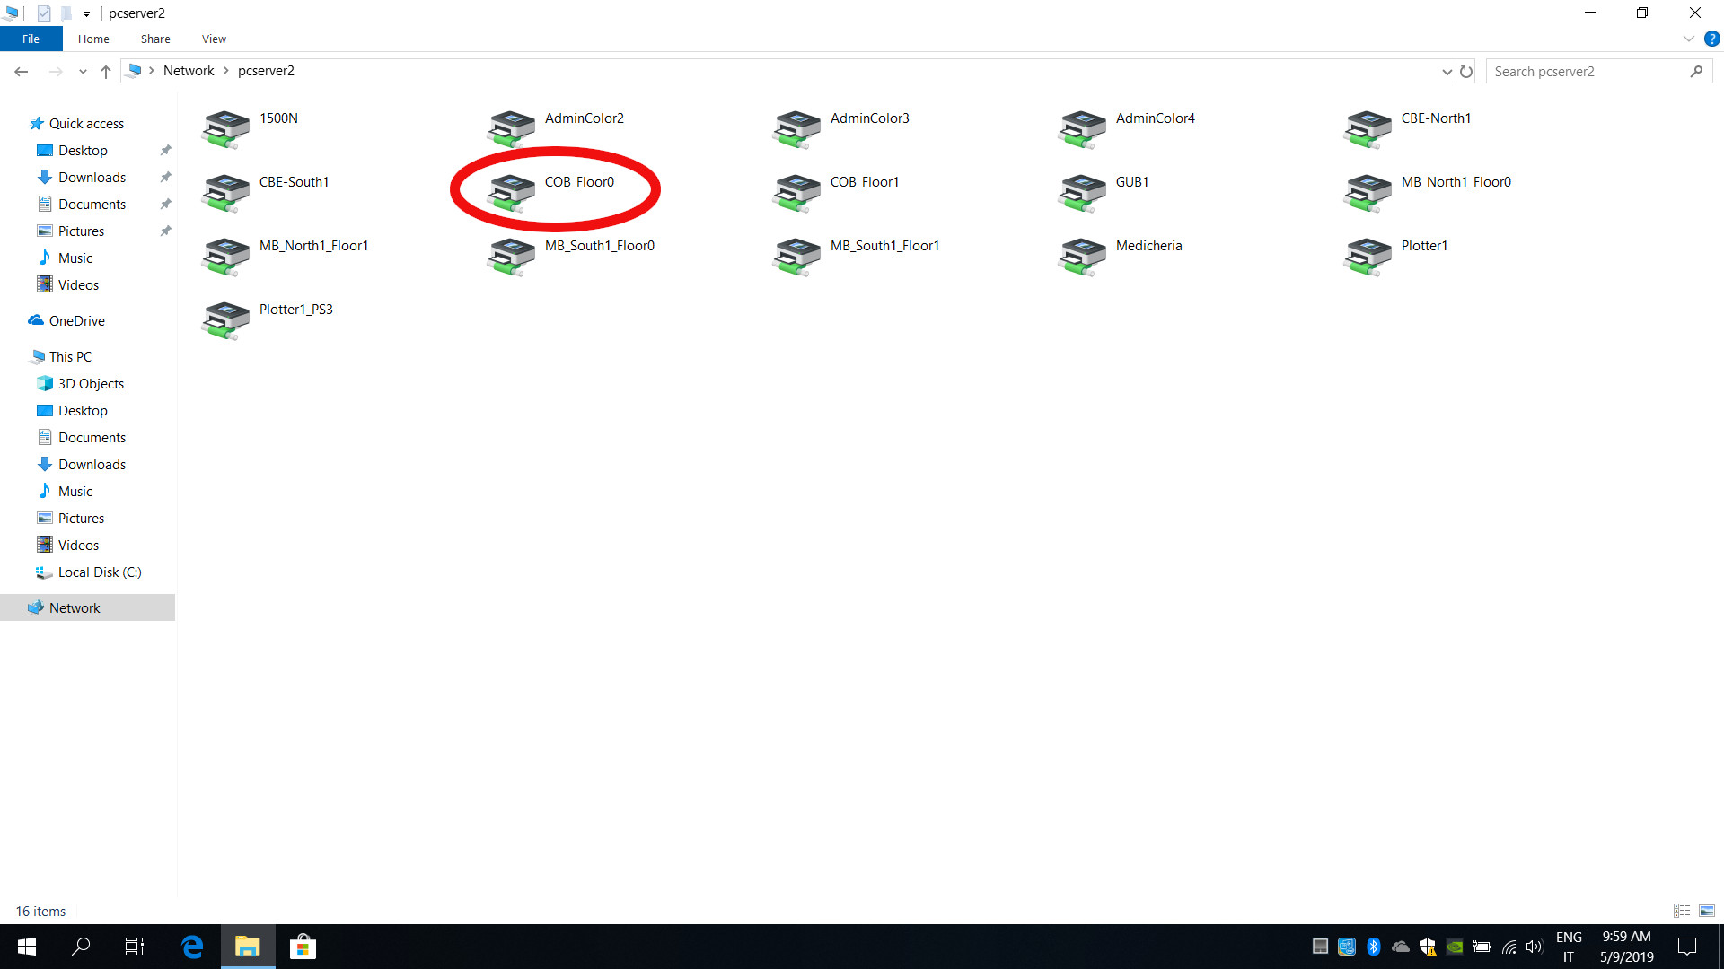Open the Help question mark icon
The width and height of the screenshot is (1724, 969).
click(x=1711, y=39)
